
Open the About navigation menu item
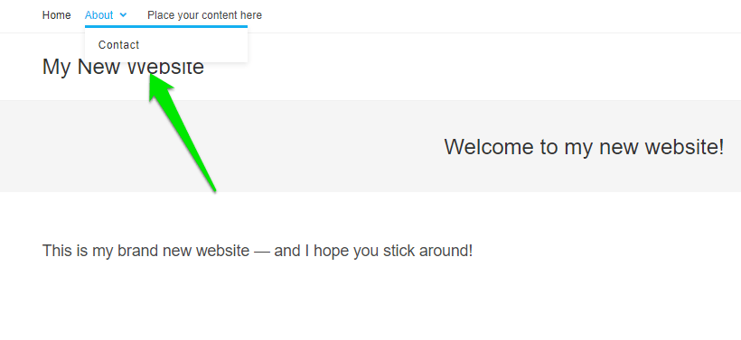click(x=98, y=15)
